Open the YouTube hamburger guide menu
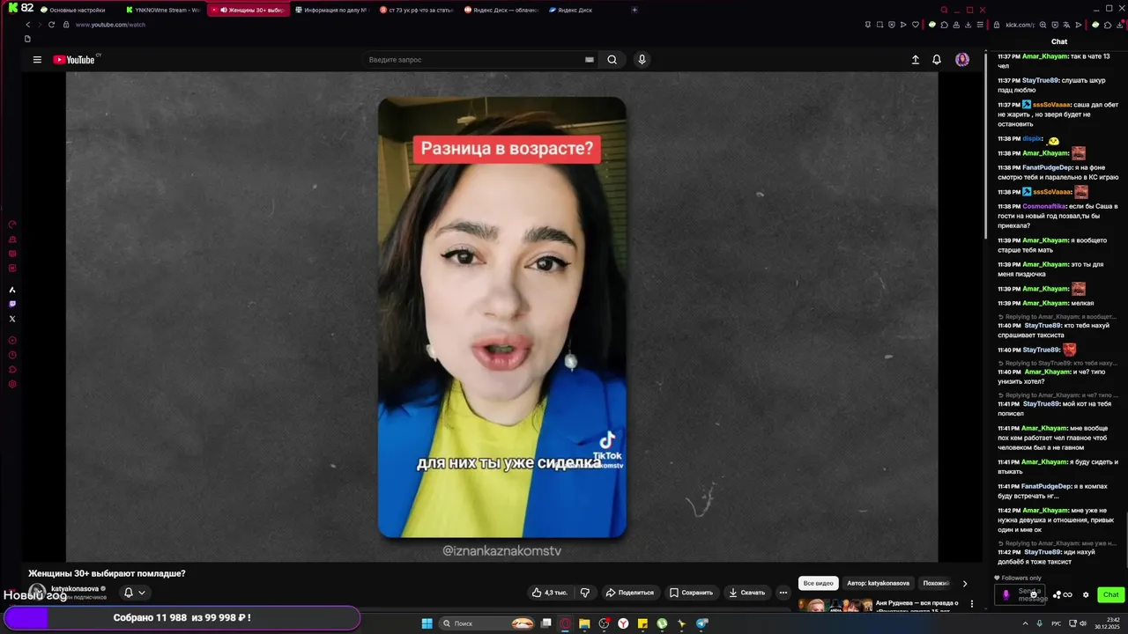The height and width of the screenshot is (634, 1128). pos(37,60)
